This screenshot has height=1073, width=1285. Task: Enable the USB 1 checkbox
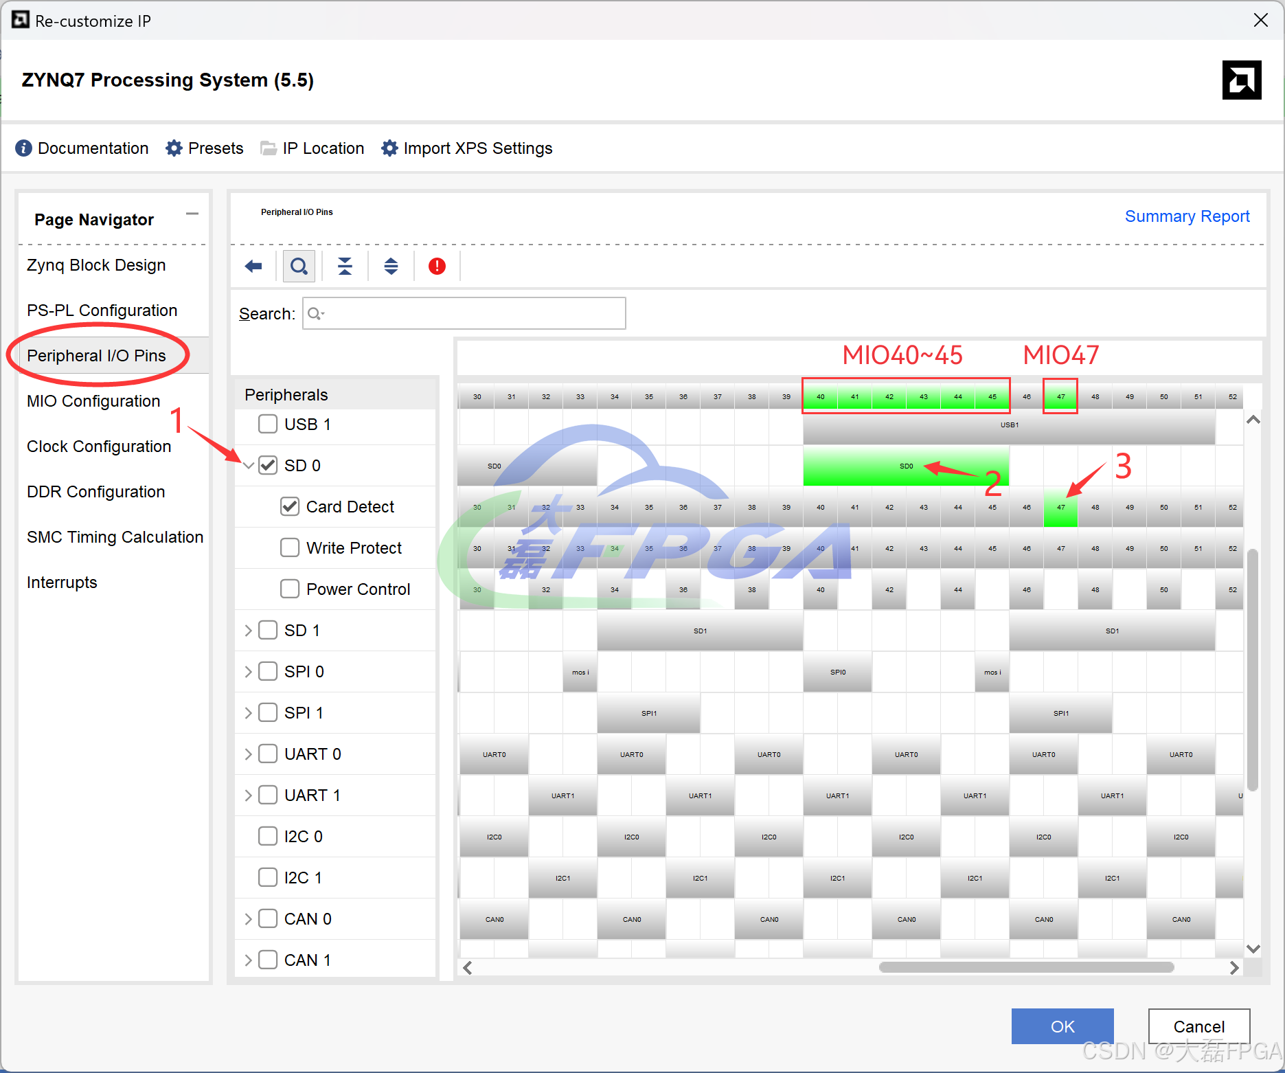pyautogui.click(x=268, y=424)
